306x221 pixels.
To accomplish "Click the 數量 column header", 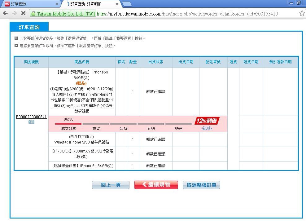I will coord(133,62).
